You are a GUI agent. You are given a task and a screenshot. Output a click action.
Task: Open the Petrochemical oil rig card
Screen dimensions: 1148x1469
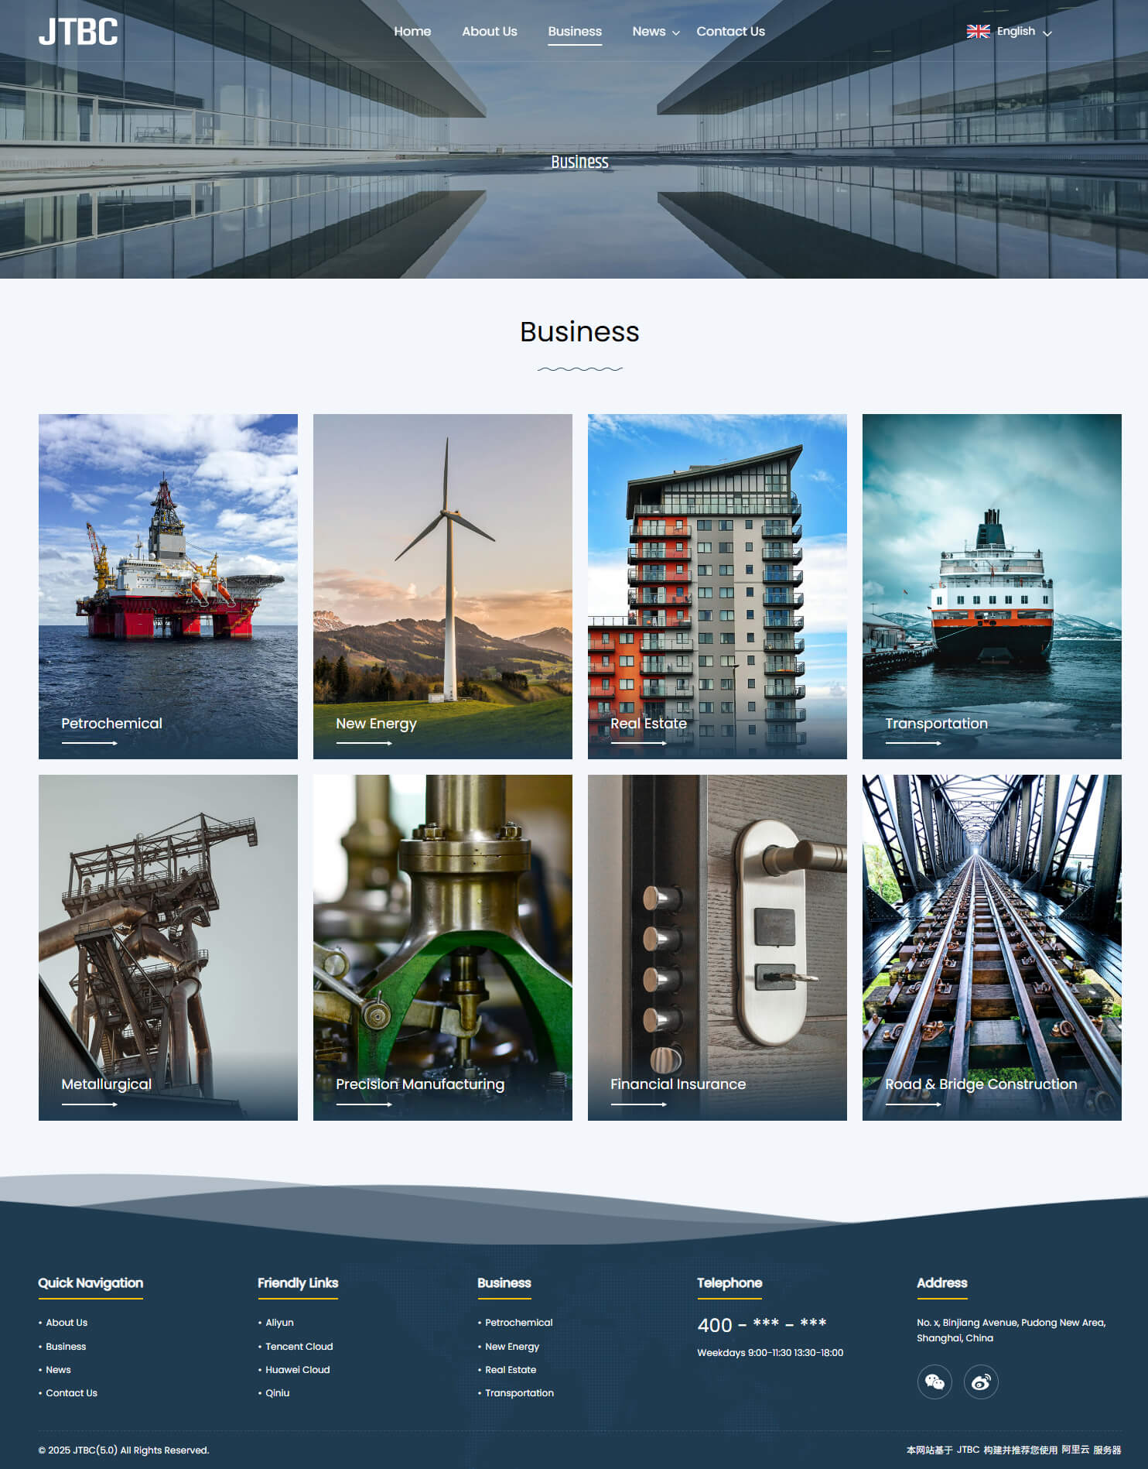[x=168, y=587]
